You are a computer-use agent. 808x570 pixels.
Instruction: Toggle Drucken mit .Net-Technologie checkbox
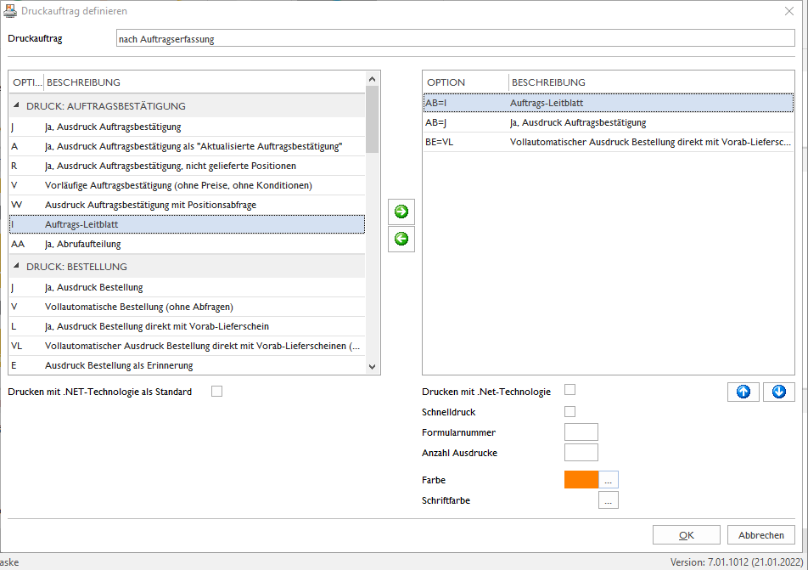point(570,389)
